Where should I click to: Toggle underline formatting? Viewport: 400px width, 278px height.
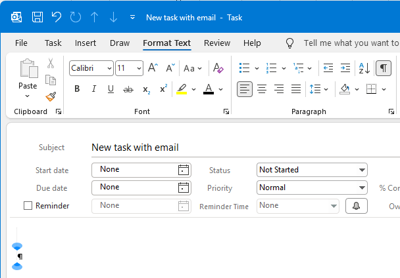[x=111, y=89]
